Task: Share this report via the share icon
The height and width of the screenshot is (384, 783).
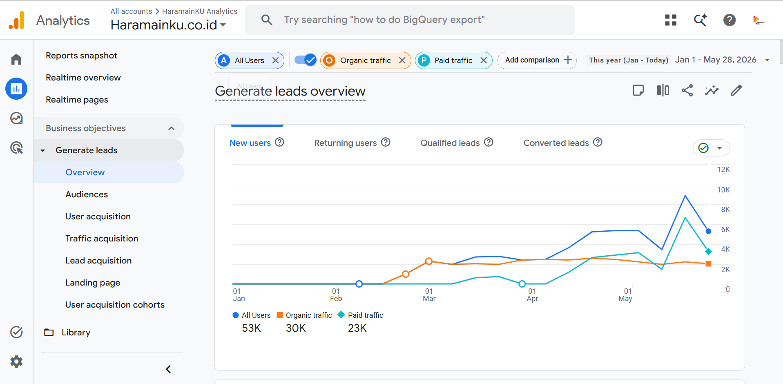Action: (x=687, y=90)
